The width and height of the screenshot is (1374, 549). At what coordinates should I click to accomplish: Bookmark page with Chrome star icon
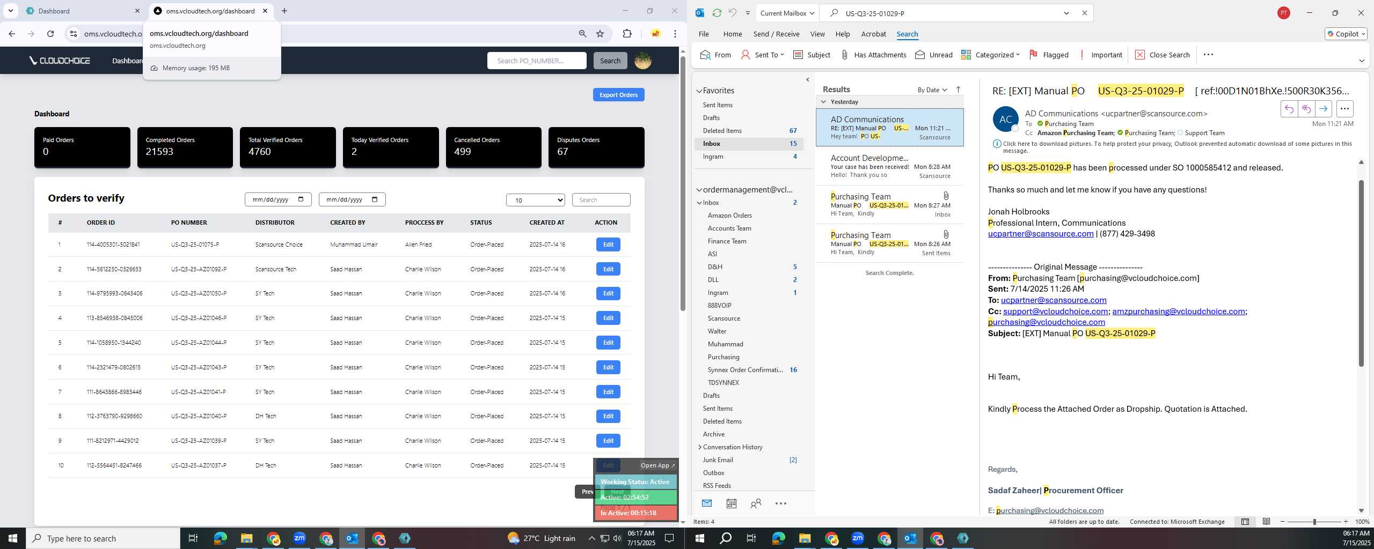[600, 34]
